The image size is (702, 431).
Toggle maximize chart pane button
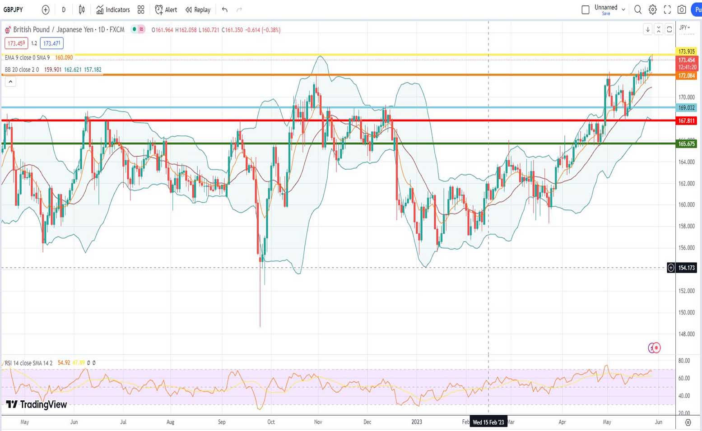click(669, 29)
